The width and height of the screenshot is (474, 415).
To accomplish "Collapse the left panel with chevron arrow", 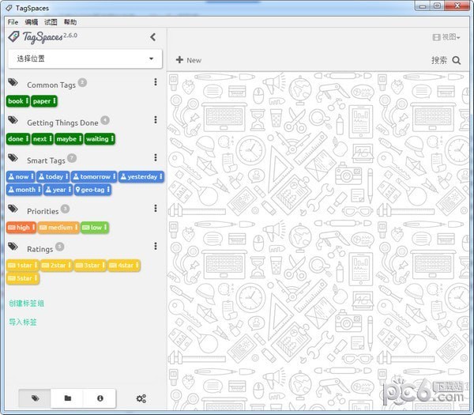I will tap(152, 36).
